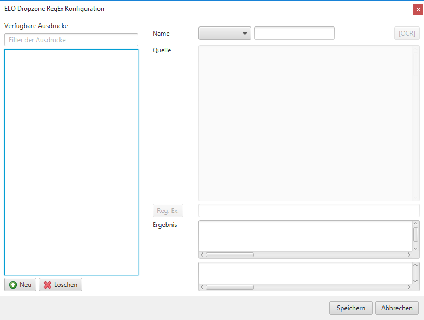
Task: Save the configuration with Speichern
Action: (x=350, y=308)
